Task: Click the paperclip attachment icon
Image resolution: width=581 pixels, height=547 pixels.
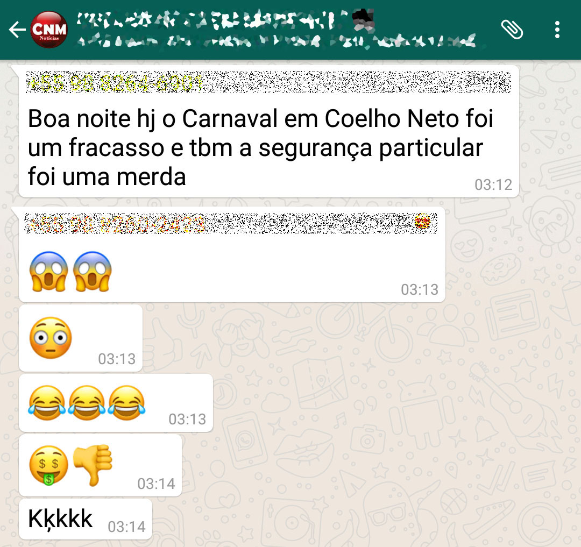Action: tap(512, 30)
